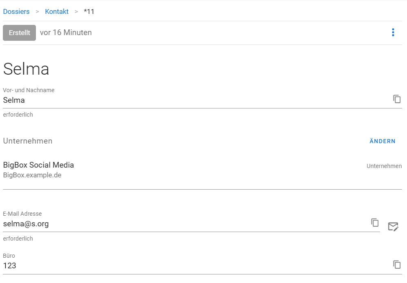Click the Erstellt status badge
Screen dimensions: 407x283
[20, 33]
